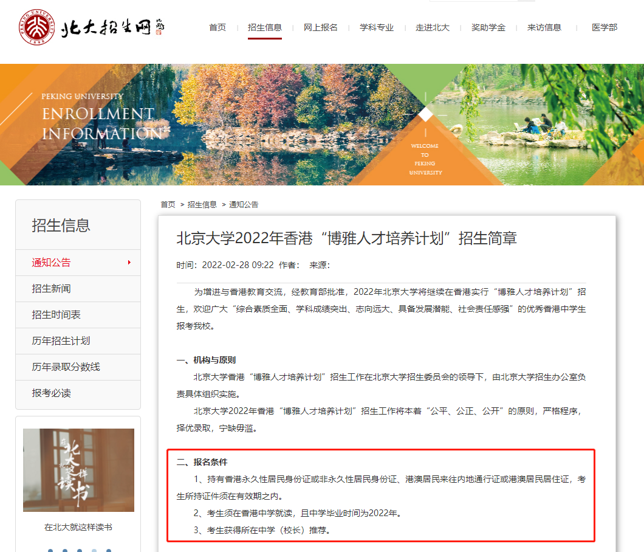Click the red arrow beside 通知公告

coord(128,262)
